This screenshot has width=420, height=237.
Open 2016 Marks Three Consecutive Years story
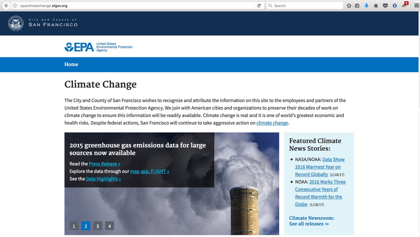pyautogui.click(x=320, y=193)
